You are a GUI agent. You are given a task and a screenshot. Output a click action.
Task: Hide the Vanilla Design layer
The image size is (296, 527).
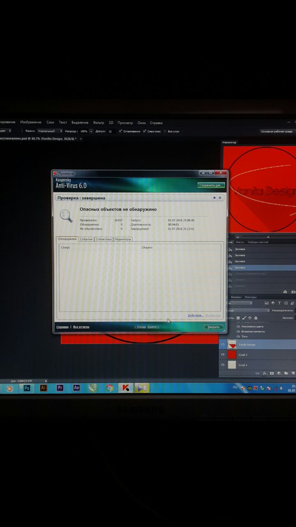223,345
